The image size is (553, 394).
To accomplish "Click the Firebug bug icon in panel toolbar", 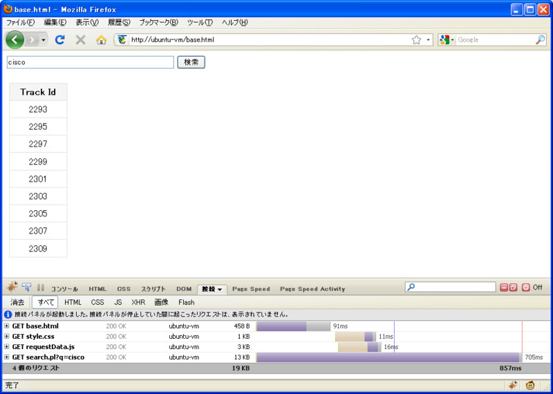I will click(x=12, y=287).
